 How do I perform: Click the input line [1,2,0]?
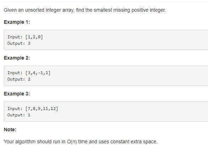[25, 37]
